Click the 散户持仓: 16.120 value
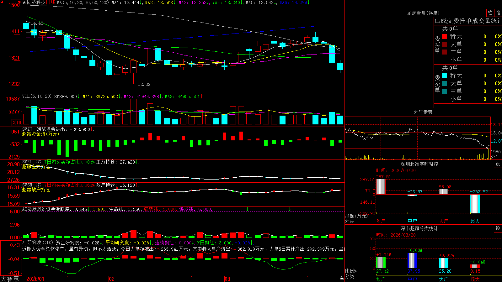Viewport: 502px width, 282px height. pyautogui.click(x=116, y=185)
